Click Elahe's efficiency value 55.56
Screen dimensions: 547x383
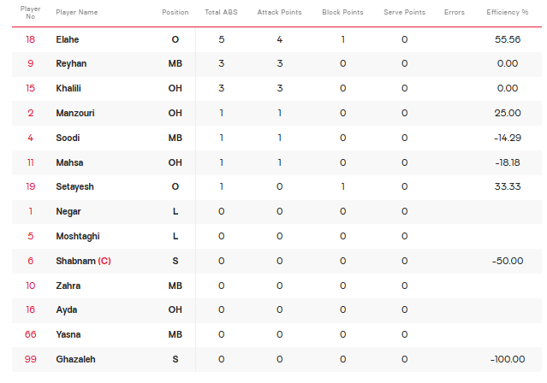tap(508, 39)
